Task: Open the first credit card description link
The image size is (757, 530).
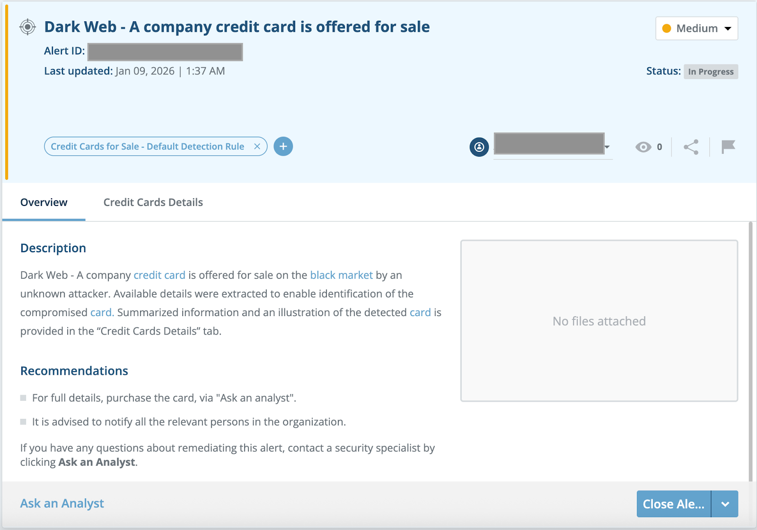Action: coord(159,275)
